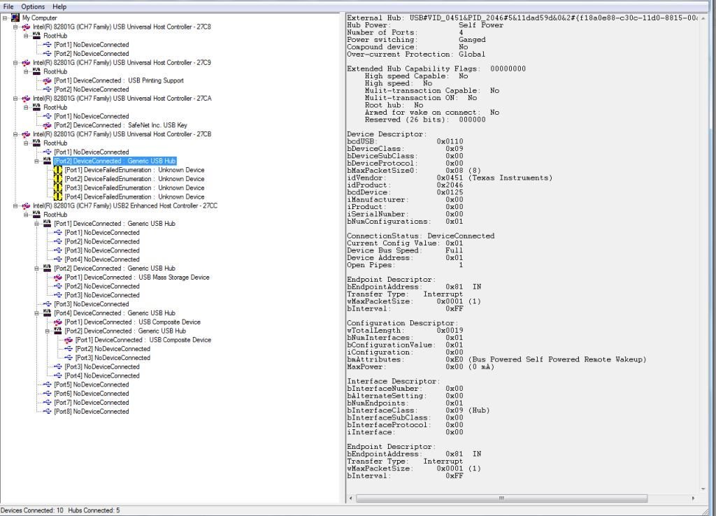The width and height of the screenshot is (716, 516).
Task: Click the Number of Ports: 4 line
Action: point(405,32)
